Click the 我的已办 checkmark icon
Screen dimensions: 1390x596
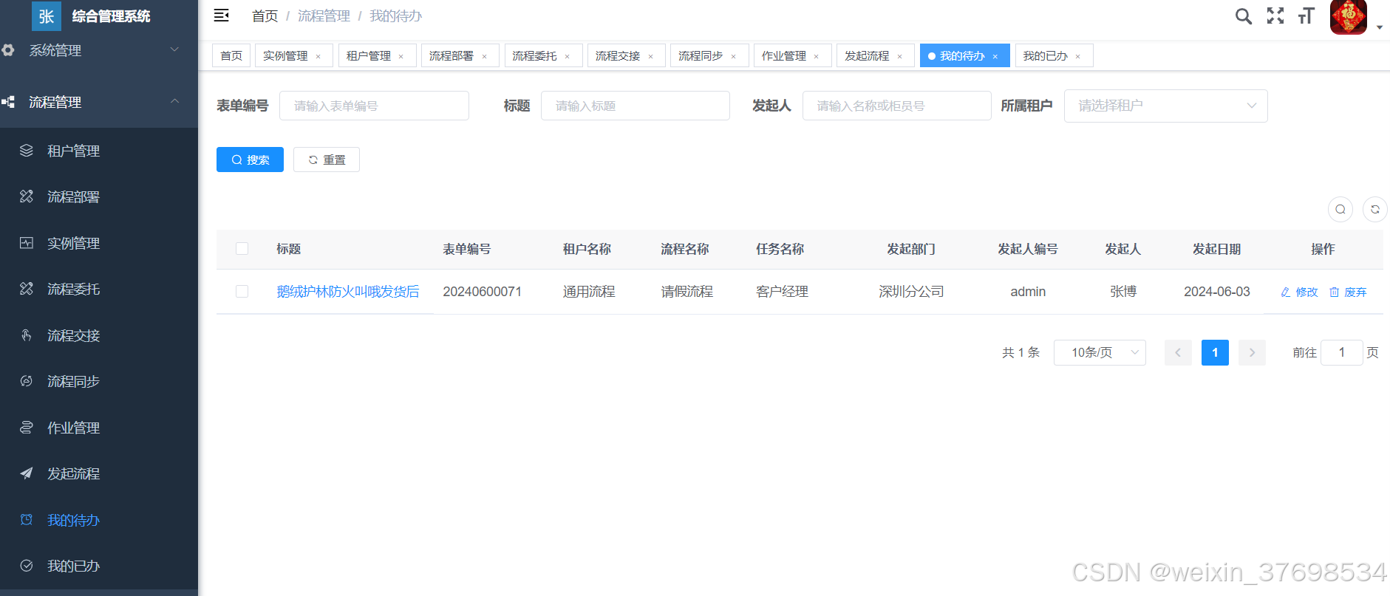coord(27,566)
